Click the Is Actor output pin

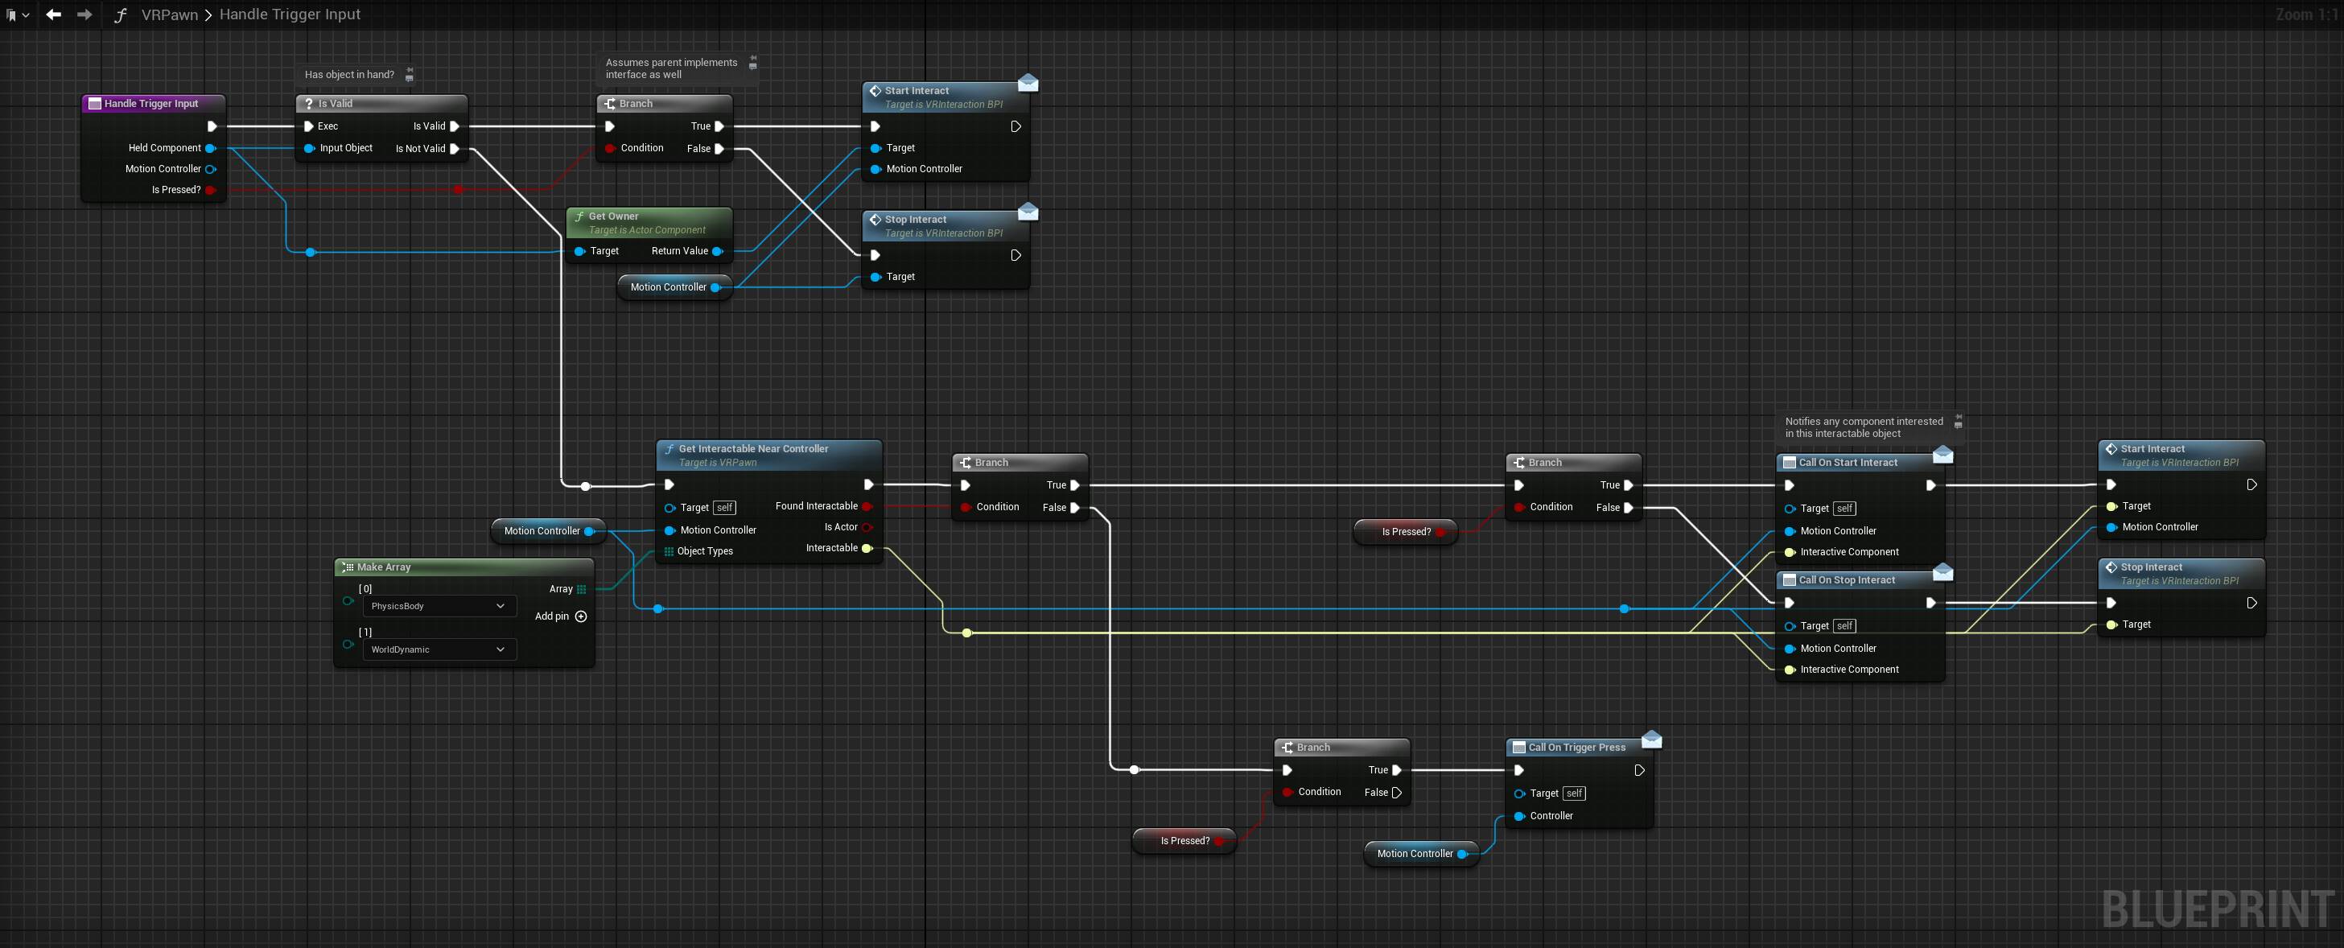tap(867, 528)
